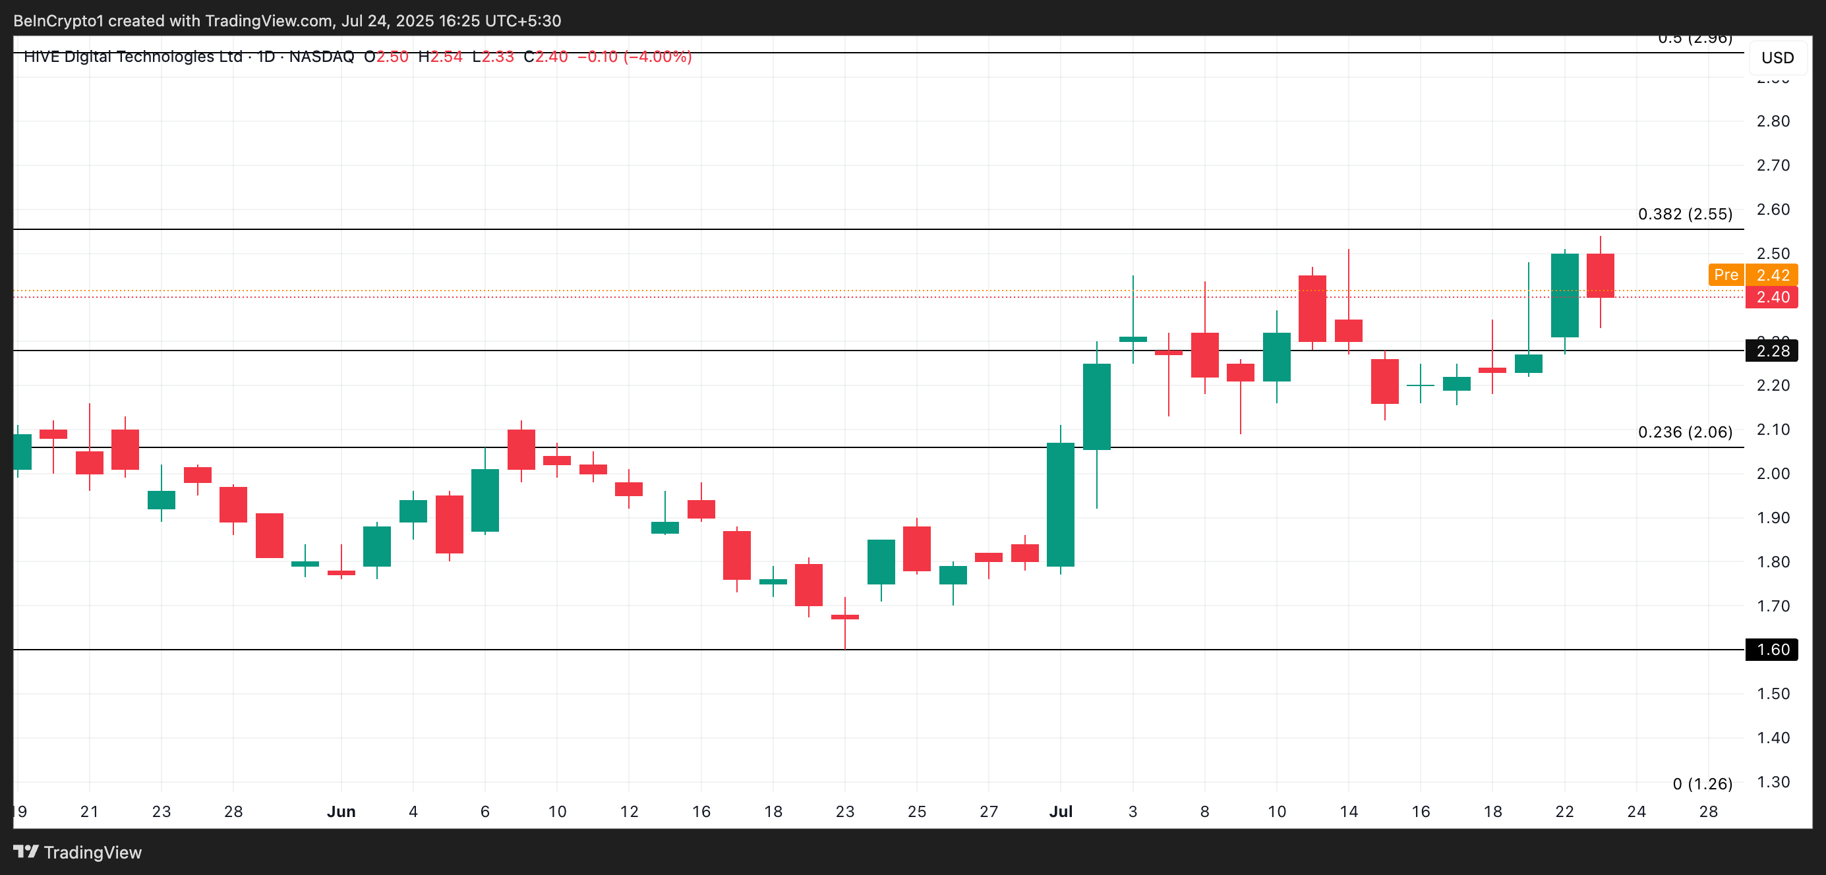Click the NASDAQ exchange label in legend

pos(321,57)
